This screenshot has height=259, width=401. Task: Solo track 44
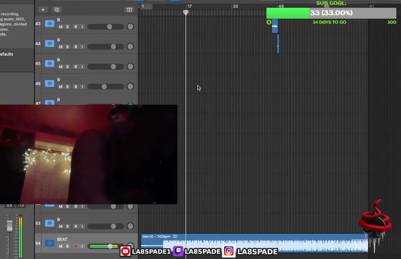coord(68,47)
